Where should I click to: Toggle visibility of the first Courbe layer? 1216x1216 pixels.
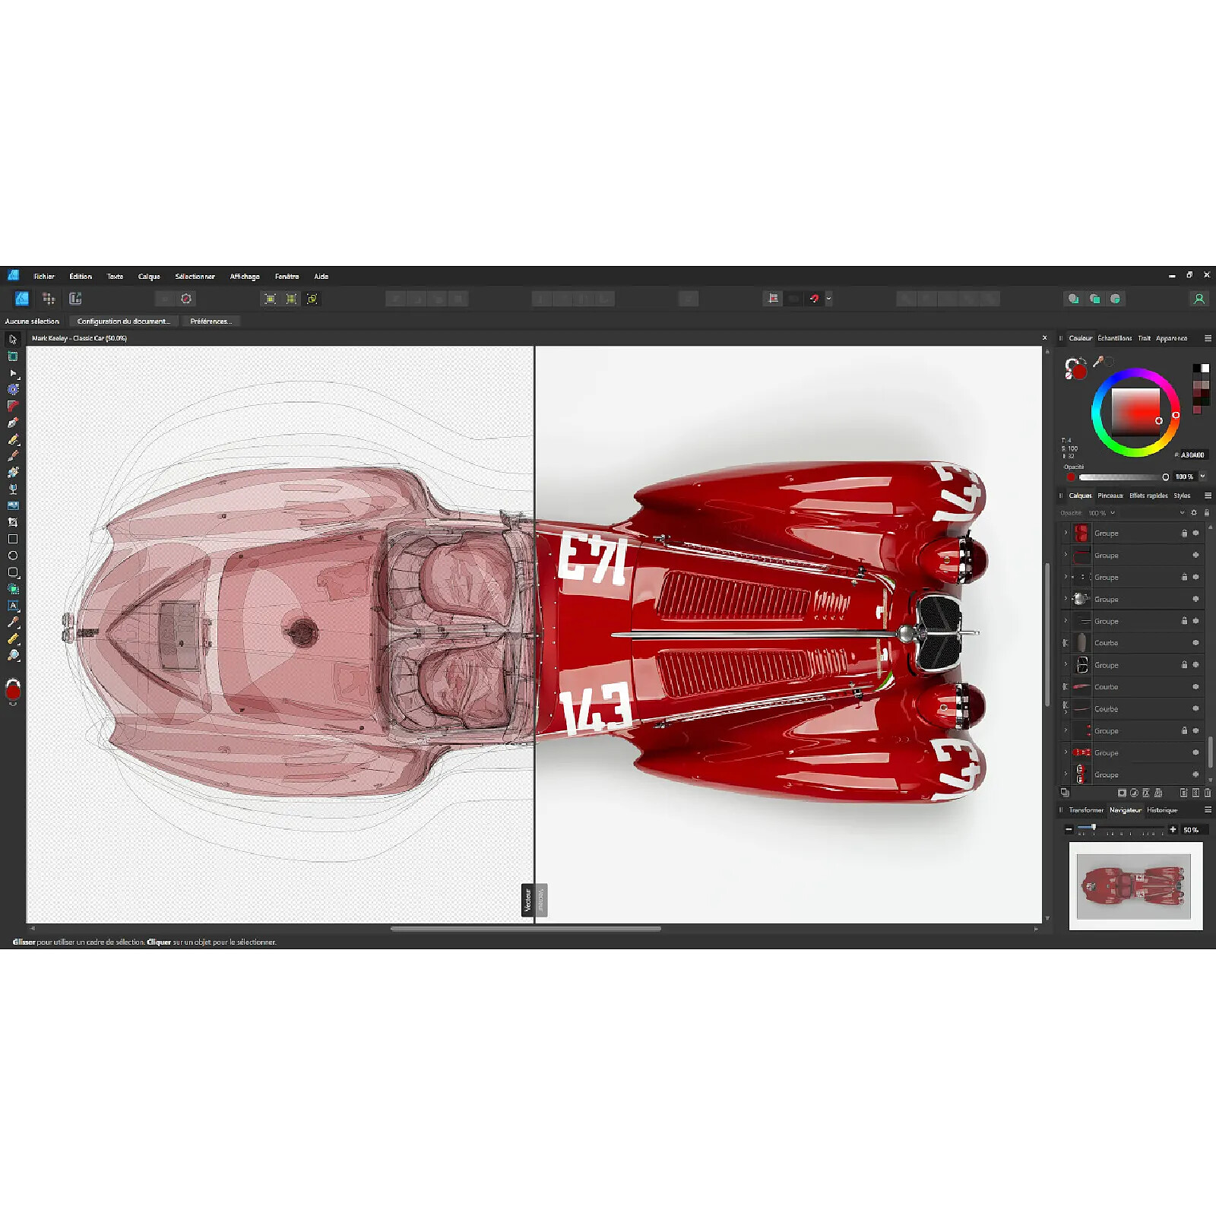(x=1195, y=643)
